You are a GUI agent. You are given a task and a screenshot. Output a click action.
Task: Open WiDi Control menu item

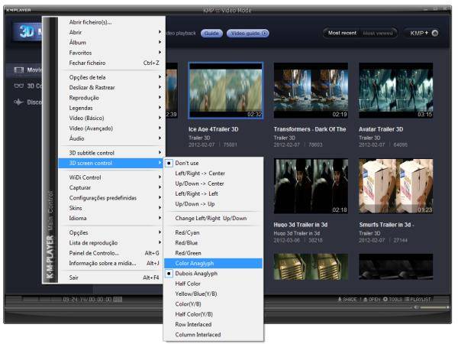click(112, 177)
